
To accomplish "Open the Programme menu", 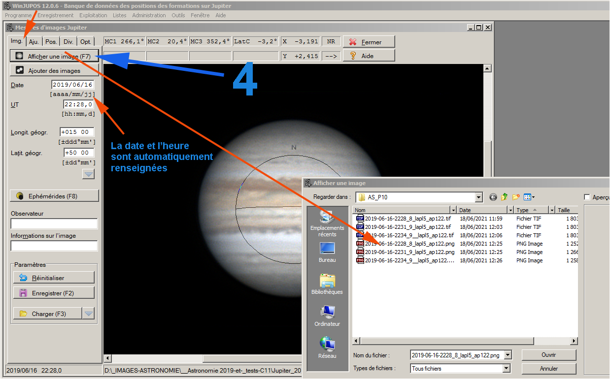I will (18, 15).
